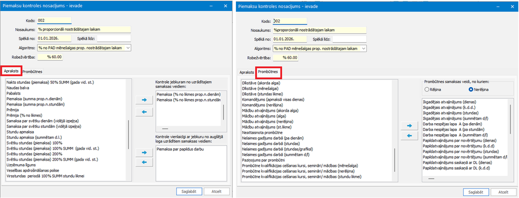The width and height of the screenshot is (519, 198).
Task: Select 'Svētku stundas (piemaksa) 100%' list item
Action: coord(35,143)
